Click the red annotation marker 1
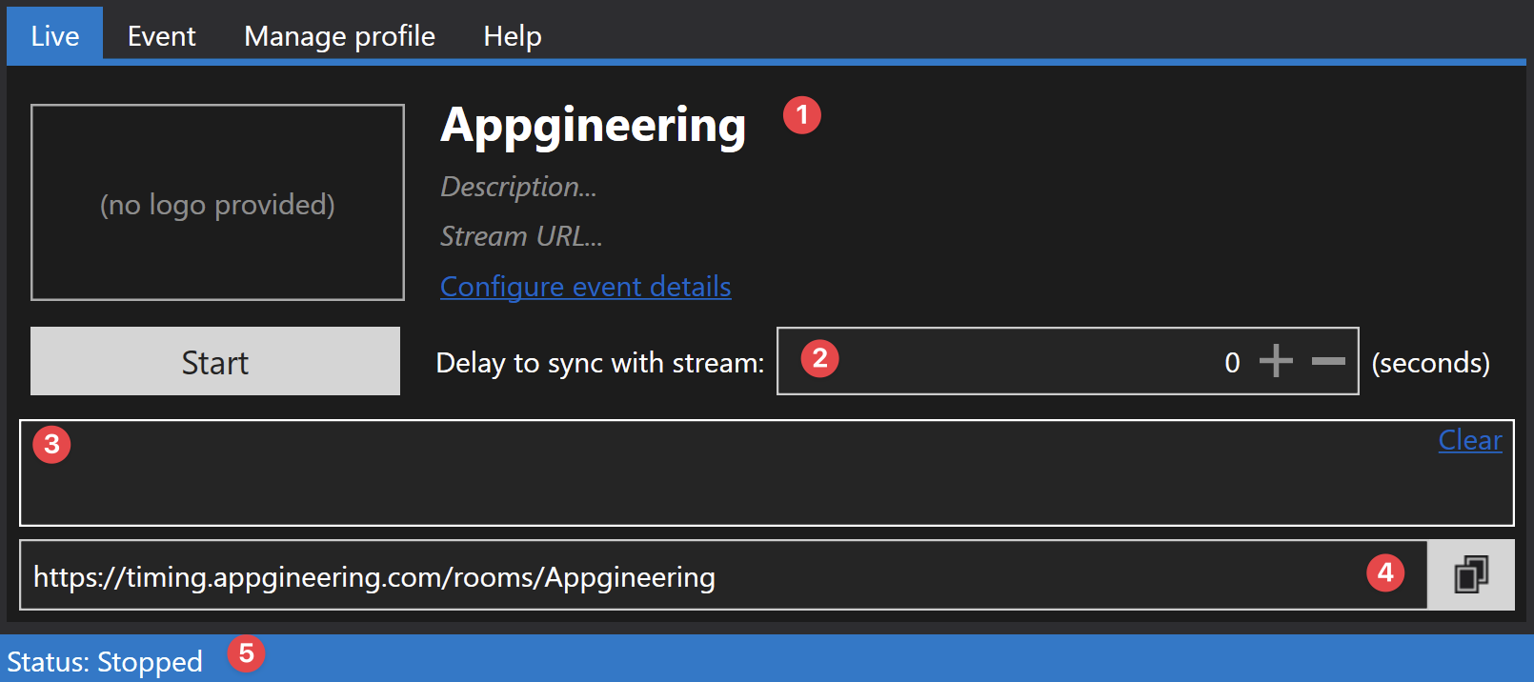This screenshot has height=682, width=1534. coord(802,115)
